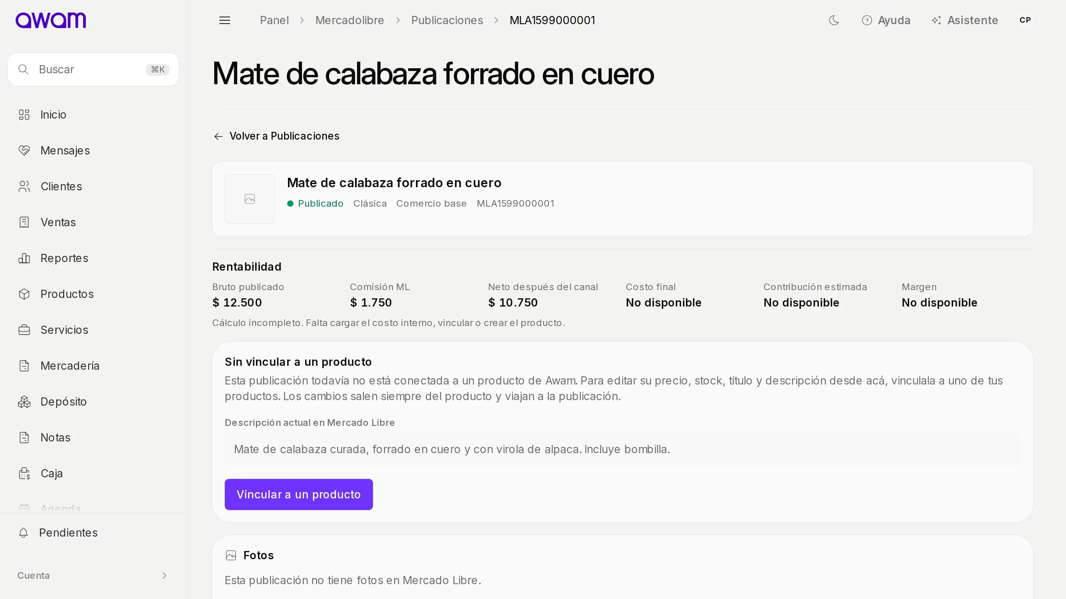
Task: Click the Depósito cubes icon
Action: (25, 402)
